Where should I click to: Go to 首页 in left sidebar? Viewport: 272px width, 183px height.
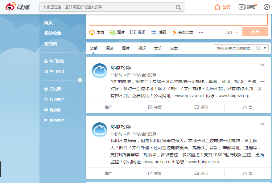[48, 23]
